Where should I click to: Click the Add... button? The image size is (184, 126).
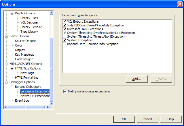tap(137, 79)
